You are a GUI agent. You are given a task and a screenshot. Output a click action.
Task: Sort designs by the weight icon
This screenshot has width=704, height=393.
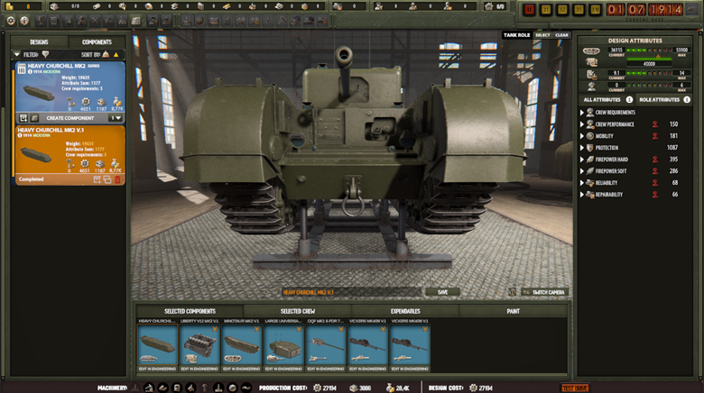106,54
